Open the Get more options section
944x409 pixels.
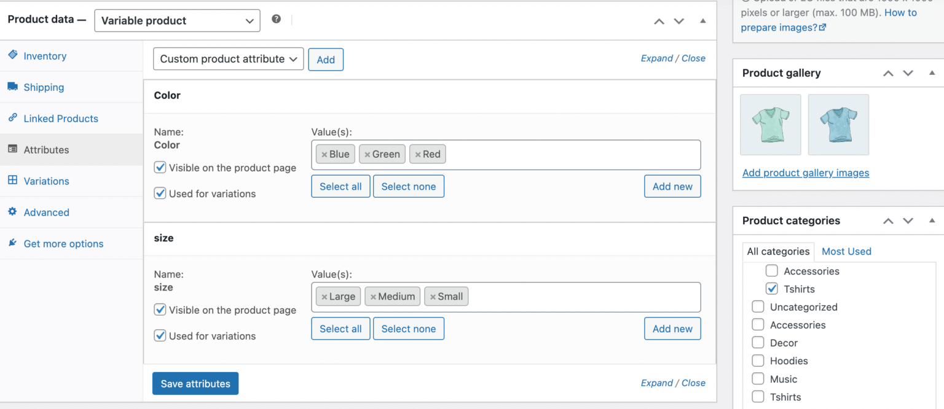(63, 243)
